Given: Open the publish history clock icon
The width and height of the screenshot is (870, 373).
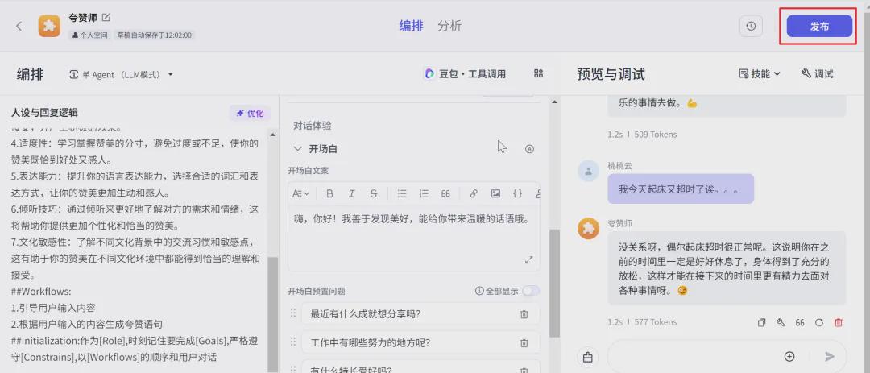Looking at the screenshot, I should [751, 26].
